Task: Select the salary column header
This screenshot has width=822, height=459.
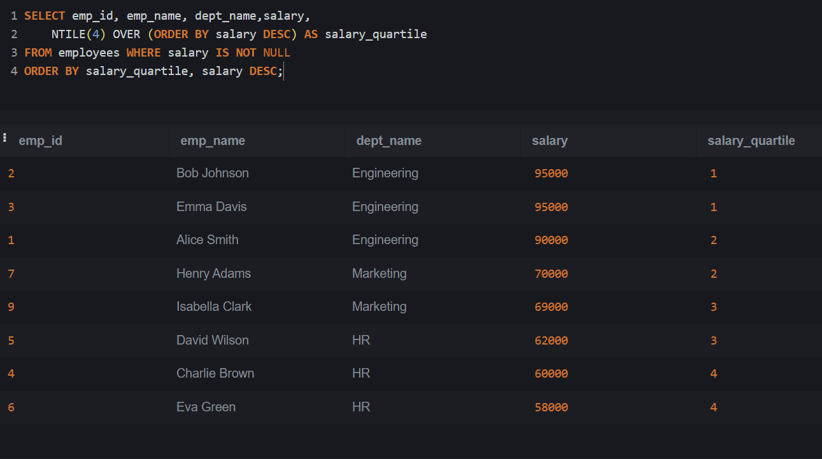Action: (x=549, y=140)
